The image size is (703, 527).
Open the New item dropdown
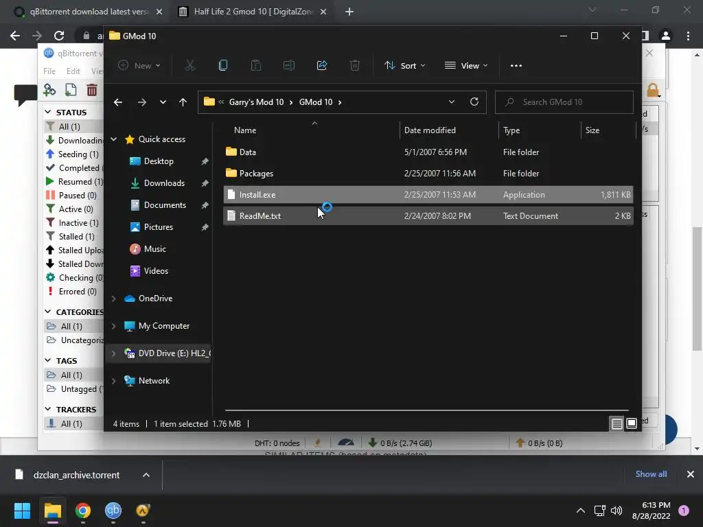139,66
